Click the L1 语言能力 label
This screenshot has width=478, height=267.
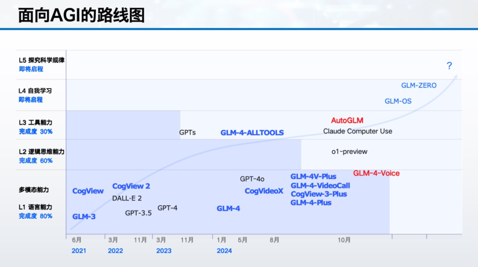(35, 207)
